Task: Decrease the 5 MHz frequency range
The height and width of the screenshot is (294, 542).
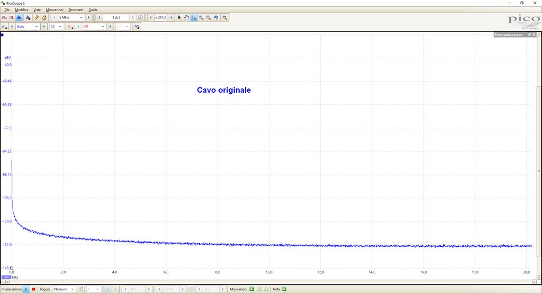Action: [54, 17]
